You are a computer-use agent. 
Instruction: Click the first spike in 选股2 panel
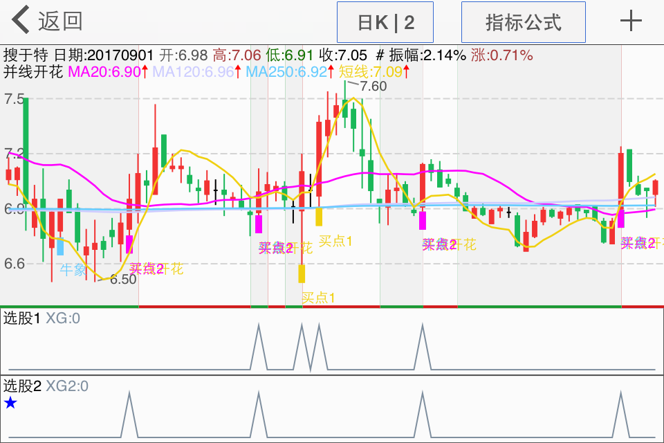(129, 414)
